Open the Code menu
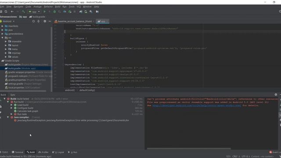 (x=28, y=7)
